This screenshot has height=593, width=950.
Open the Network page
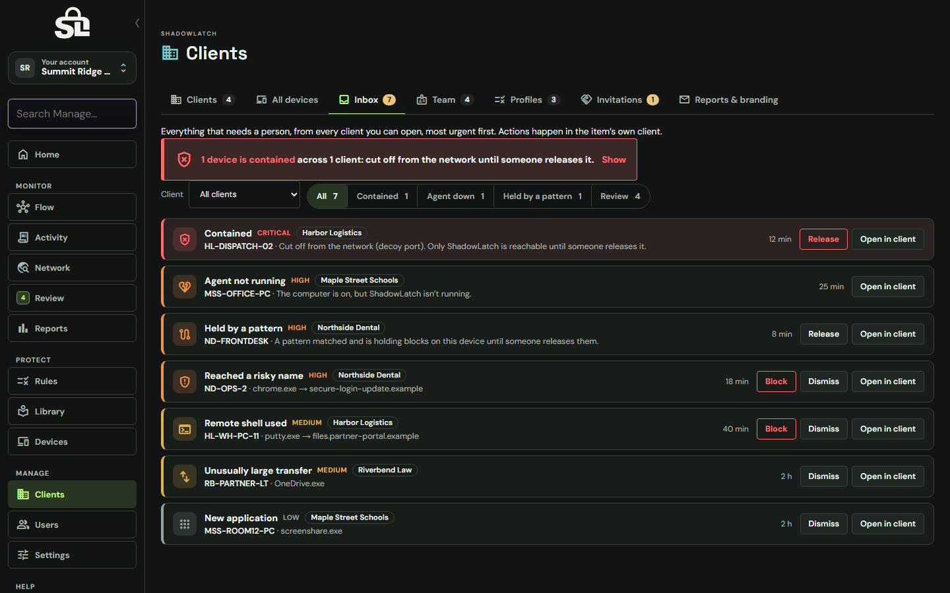(x=72, y=268)
